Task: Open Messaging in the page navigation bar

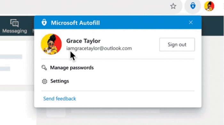Action: tap(15, 26)
